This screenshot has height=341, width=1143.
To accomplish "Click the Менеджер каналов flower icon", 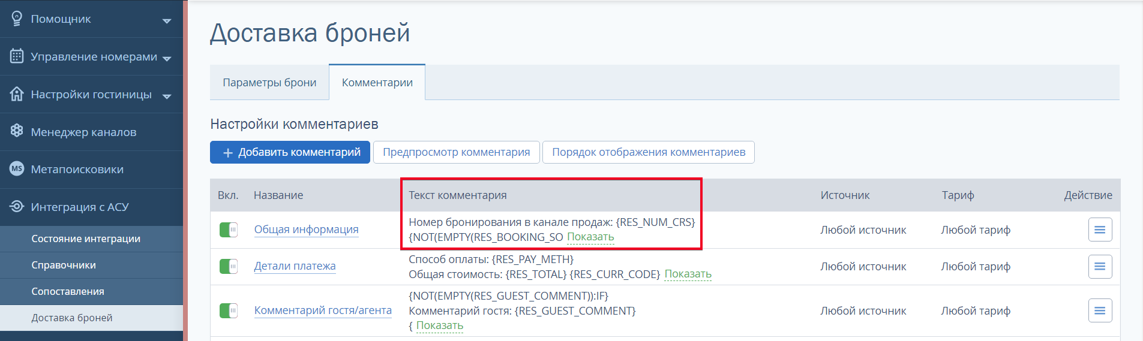I will pyautogui.click(x=17, y=131).
